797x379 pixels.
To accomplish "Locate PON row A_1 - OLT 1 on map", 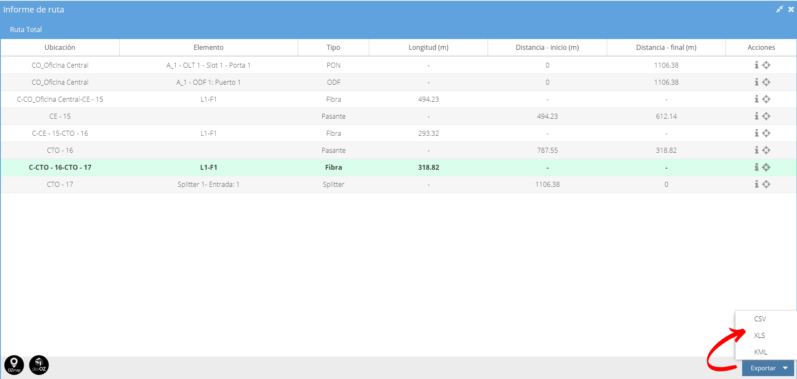I will pyautogui.click(x=766, y=65).
